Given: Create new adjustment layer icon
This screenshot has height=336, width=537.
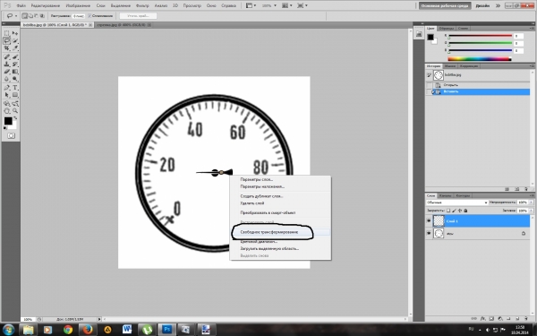Looking at the screenshot, I should (x=500, y=318).
